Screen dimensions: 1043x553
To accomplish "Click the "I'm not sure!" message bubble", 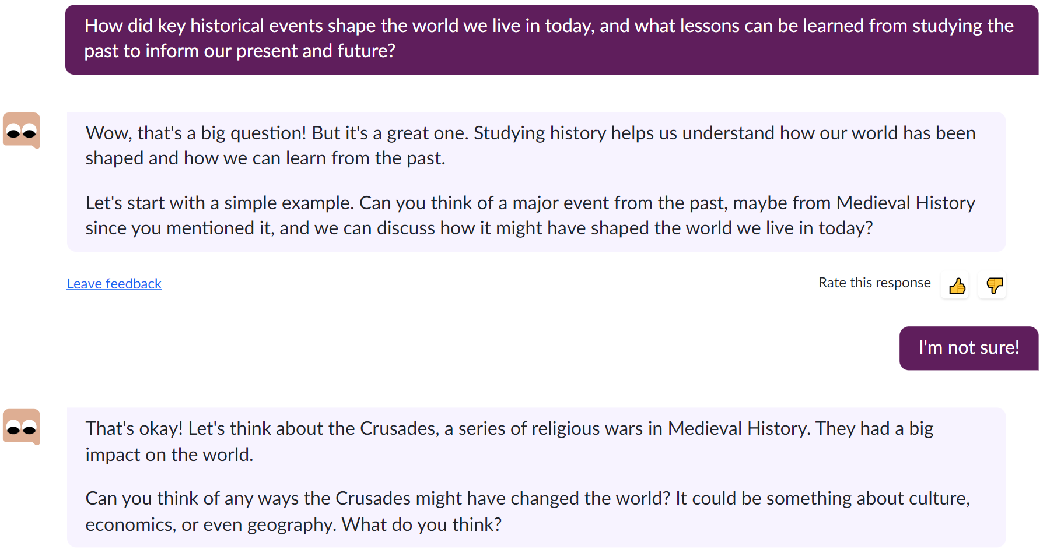I will click(x=968, y=348).
